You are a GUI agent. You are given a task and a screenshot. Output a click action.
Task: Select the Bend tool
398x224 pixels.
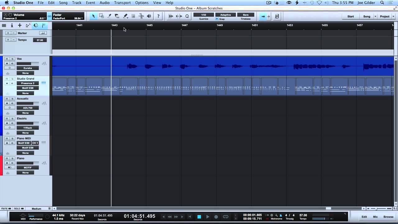click(141, 16)
